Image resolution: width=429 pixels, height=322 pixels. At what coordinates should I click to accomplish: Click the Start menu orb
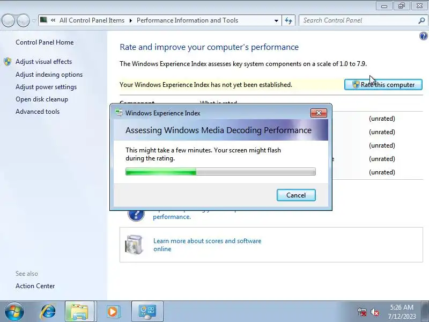point(14,311)
